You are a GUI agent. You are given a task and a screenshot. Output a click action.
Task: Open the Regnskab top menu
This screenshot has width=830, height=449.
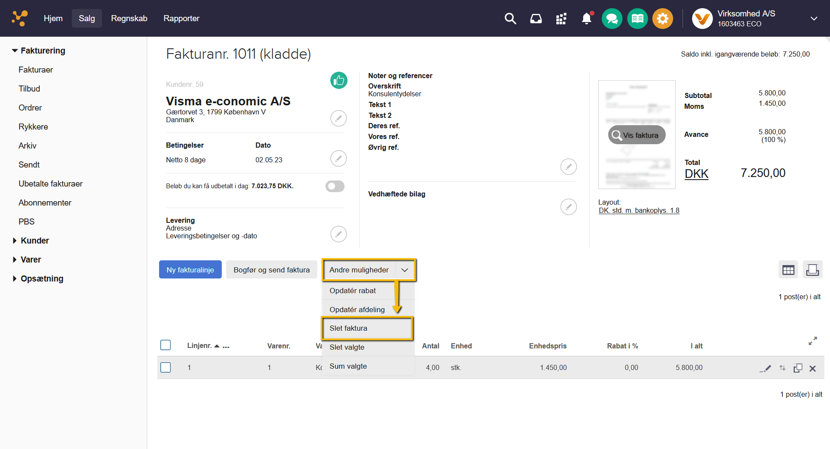coord(129,18)
